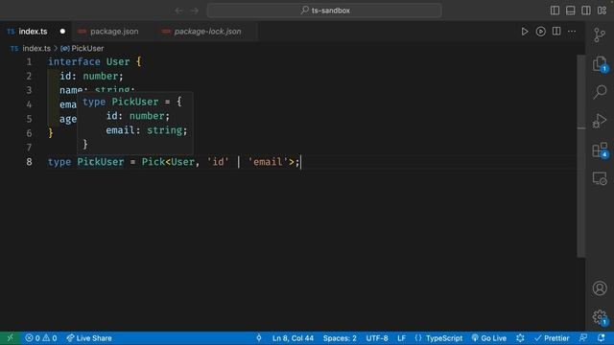Select the TypeScript language mode

pos(444,338)
